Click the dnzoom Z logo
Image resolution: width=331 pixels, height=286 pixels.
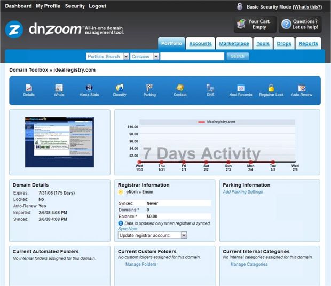14,29
